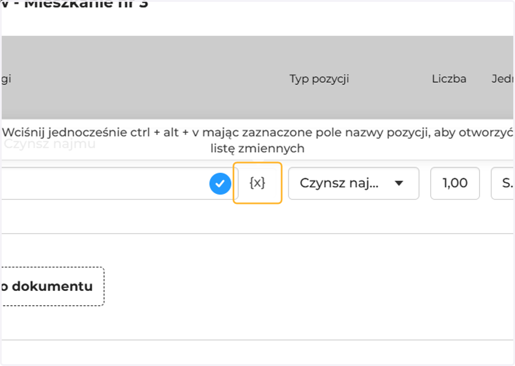The height and width of the screenshot is (366, 515).
Task: Open the unit field beginning with 'S.'
Action: pos(503,183)
